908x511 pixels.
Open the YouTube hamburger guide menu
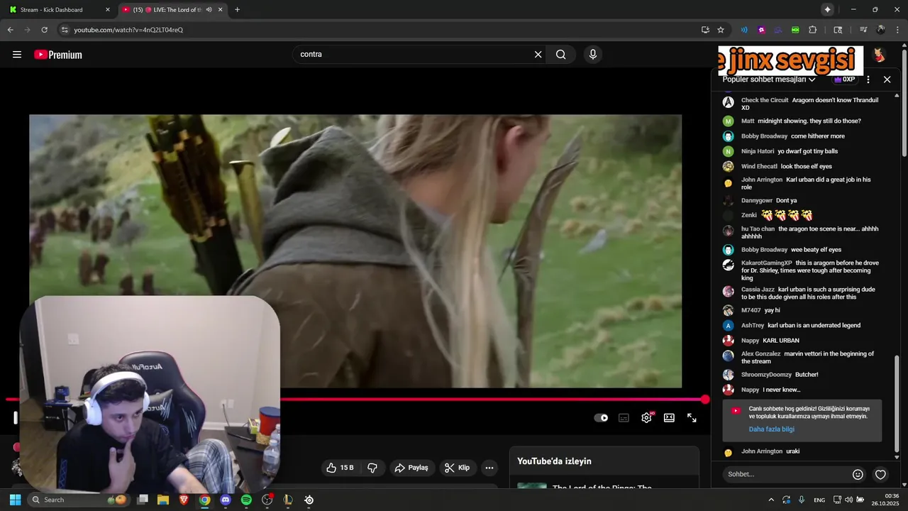(17, 55)
